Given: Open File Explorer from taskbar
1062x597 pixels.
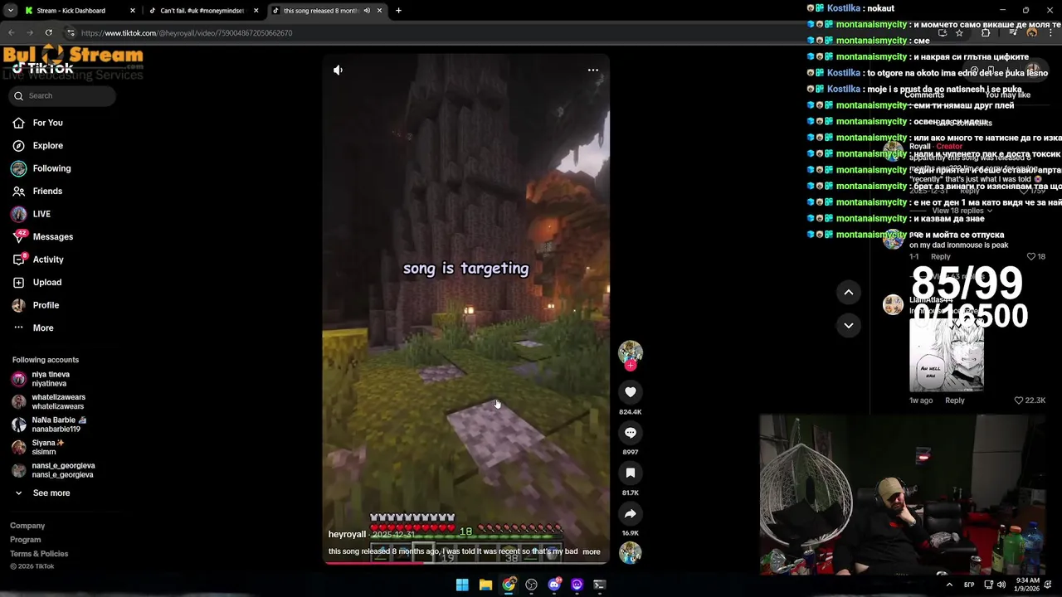Looking at the screenshot, I should coord(485,585).
